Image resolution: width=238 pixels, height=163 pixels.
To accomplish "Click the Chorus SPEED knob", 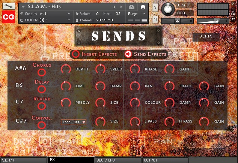I will [100, 69].
